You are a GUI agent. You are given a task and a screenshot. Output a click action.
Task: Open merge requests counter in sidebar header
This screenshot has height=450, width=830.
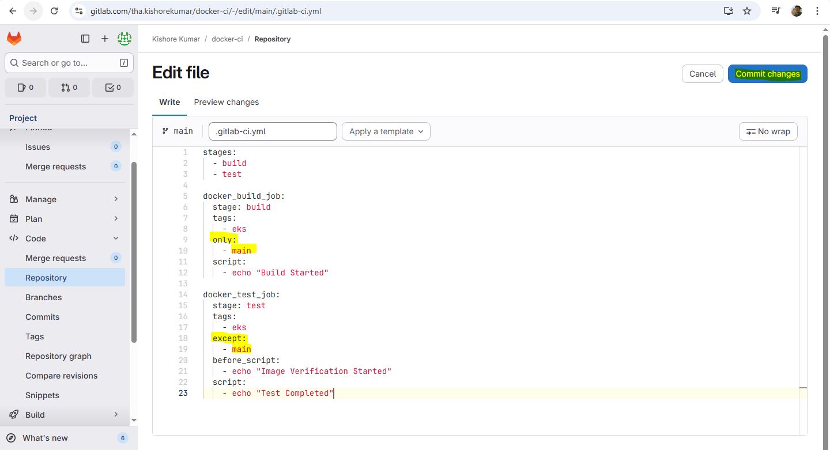coord(69,88)
